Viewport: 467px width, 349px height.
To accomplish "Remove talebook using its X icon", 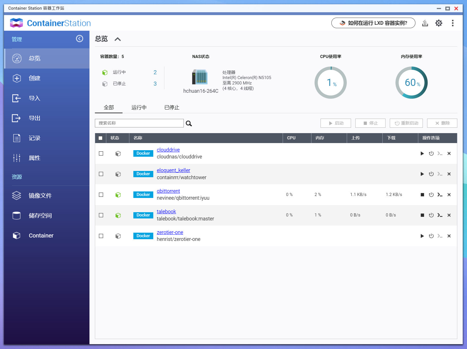I will coord(449,215).
